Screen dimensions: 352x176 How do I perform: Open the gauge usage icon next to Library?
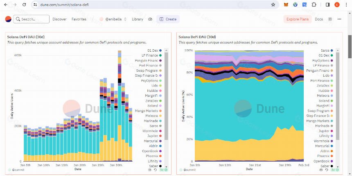tap(150, 19)
